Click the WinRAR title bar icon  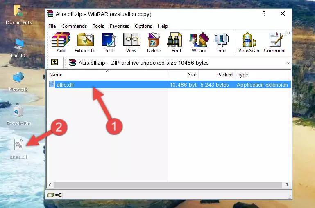(50, 14)
